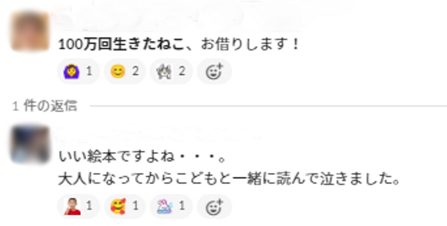Screen dimensions: 447x226
Task: Toggle the gray cat emoji reaction
Action: [171, 72]
